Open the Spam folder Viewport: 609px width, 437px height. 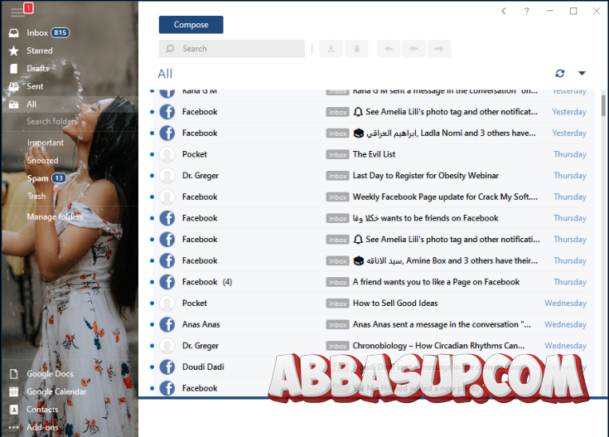coord(46,178)
